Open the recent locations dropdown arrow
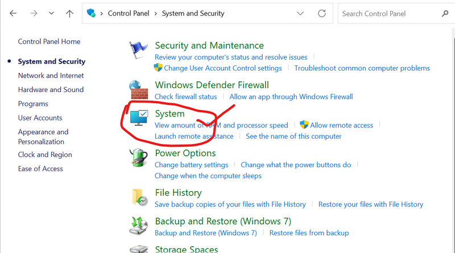 tap(51, 14)
